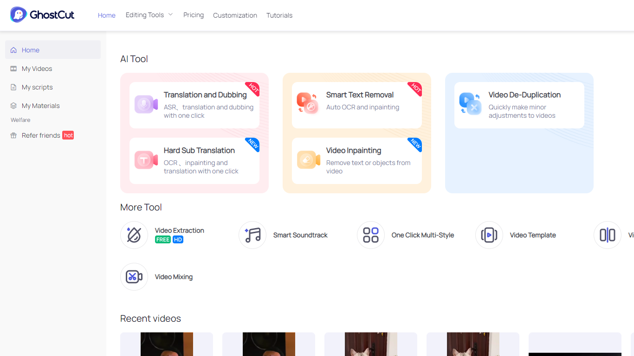
Task: Click the One Click Multi-Style icon
Action: pyautogui.click(x=370, y=235)
